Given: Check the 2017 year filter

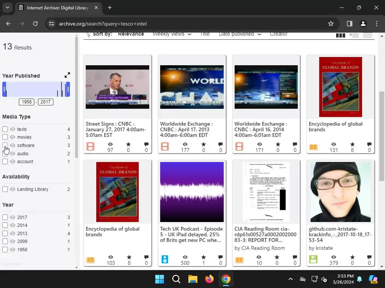Looking at the screenshot, I should pos(5,217).
